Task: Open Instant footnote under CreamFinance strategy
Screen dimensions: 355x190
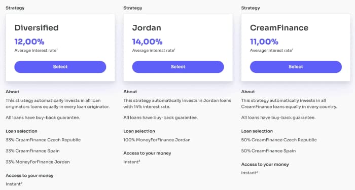Action: (250, 173)
